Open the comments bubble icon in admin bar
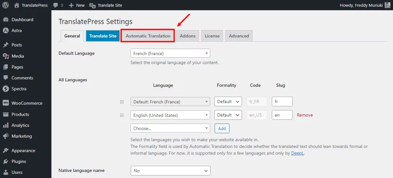Image resolution: width=393 pixels, height=178 pixels. (56, 5)
